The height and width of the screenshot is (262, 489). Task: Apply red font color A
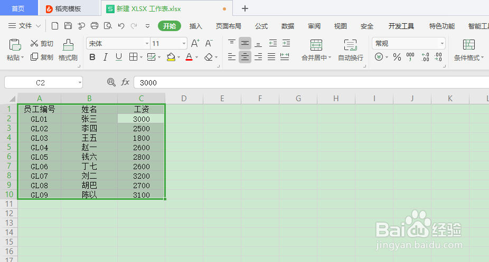tap(189, 57)
